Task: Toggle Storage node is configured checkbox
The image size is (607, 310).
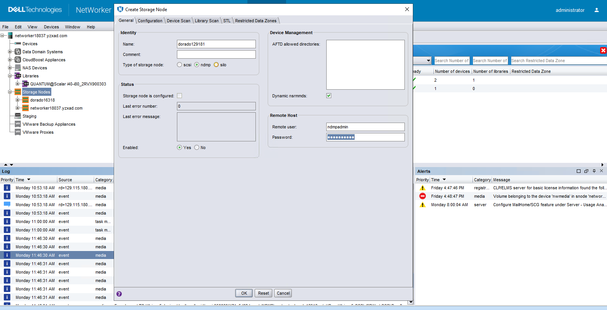Action: [179, 96]
